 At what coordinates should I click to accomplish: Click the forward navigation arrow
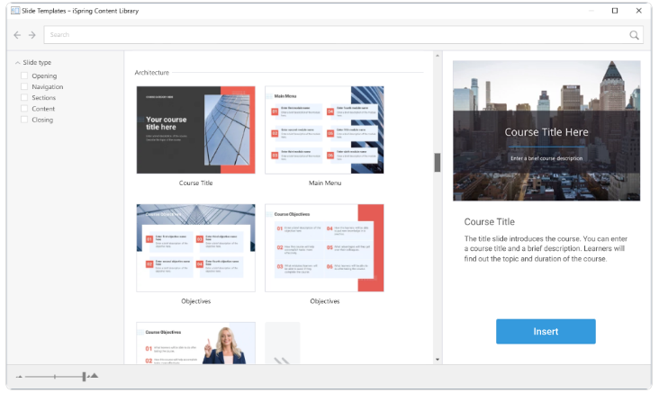32,35
